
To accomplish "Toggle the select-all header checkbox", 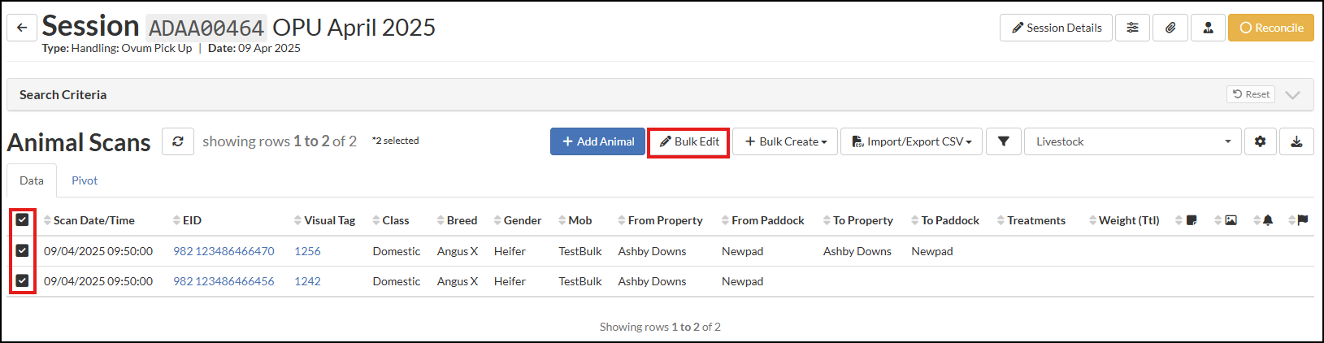I will (x=22, y=220).
